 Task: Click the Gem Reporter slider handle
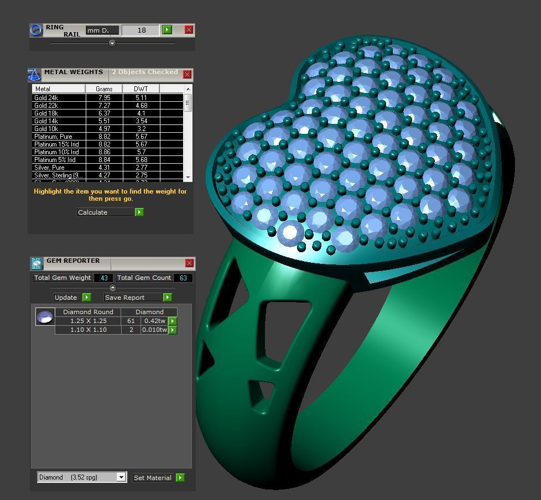pyautogui.click(x=112, y=288)
